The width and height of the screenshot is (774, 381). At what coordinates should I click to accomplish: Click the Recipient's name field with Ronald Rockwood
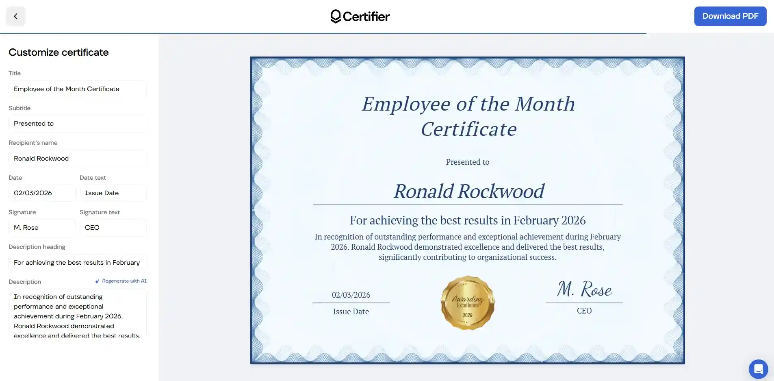pyautogui.click(x=77, y=158)
